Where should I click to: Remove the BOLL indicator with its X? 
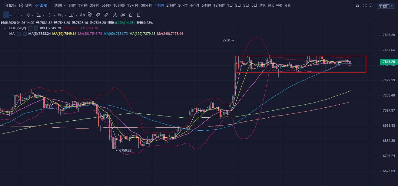(x=36, y=28)
